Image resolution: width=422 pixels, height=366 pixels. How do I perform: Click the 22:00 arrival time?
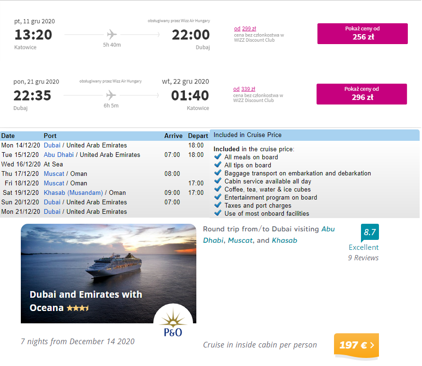pyautogui.click(x=191, y=35)
